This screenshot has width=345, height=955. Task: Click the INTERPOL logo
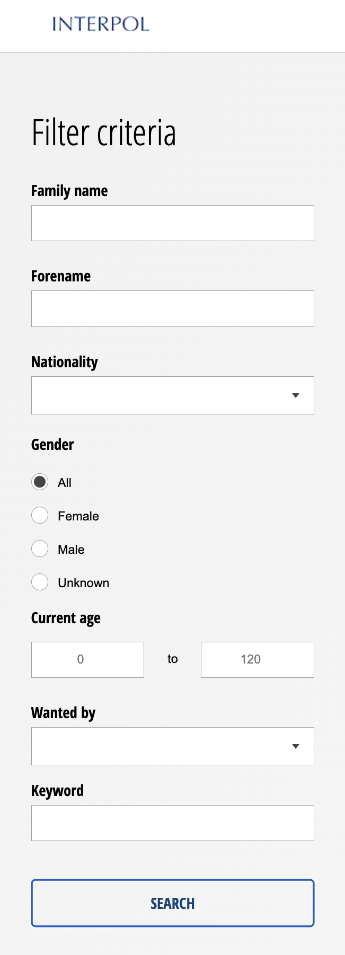(101, 24)
